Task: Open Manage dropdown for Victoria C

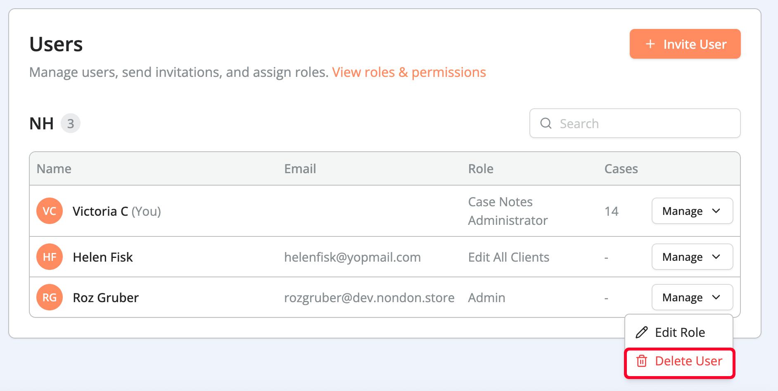Action: pyautogui.click(x=692, y=211)
